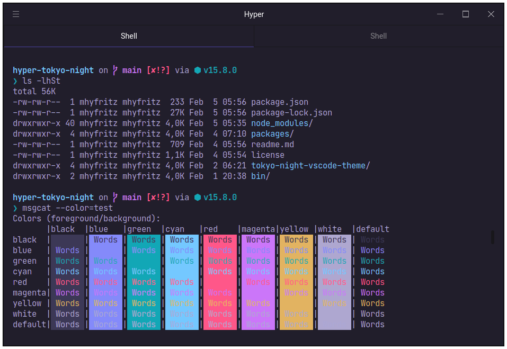Close the Hyper window
This screenshot has width=507, height=349.
(x=491, y=14)
